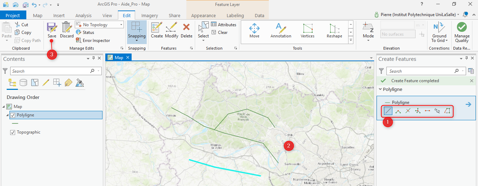Open the Labeling contextual tab
The image size is (478, 186).
[235, 15]
